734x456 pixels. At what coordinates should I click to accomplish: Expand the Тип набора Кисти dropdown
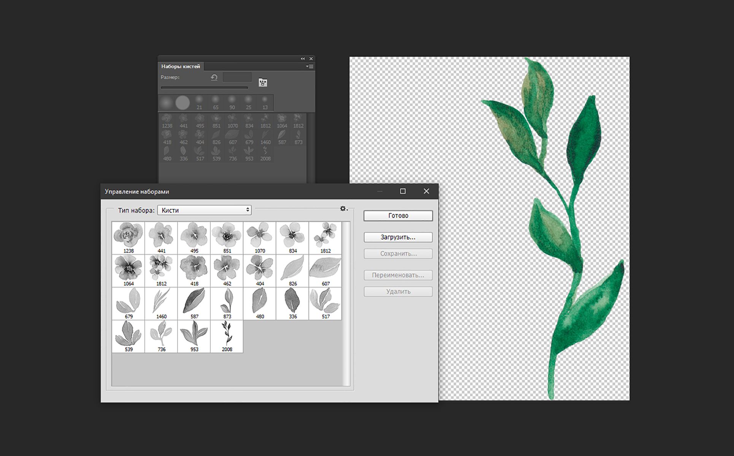[x=205, y=210]
